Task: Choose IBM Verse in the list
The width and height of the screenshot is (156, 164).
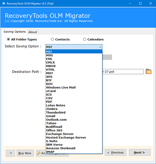Action: pos(74,145)
